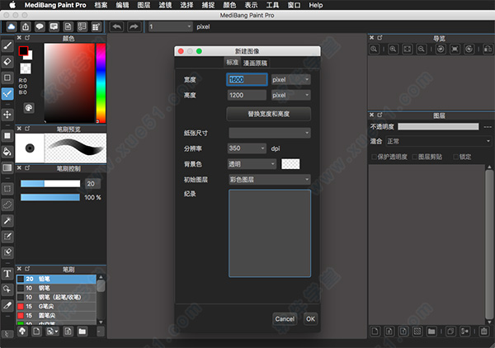Select the Lasso tool

7,205
